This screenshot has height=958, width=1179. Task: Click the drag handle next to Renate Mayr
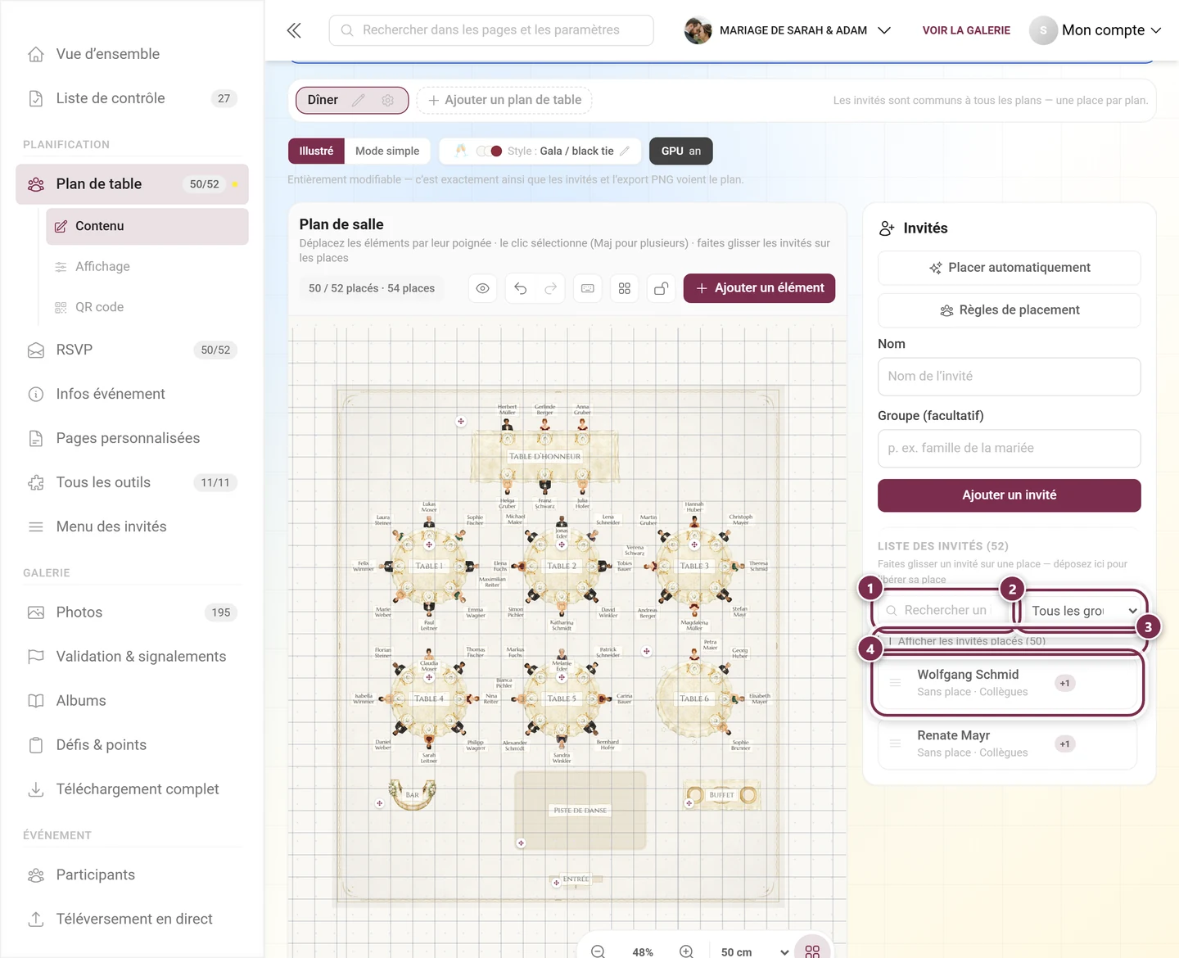895,743
